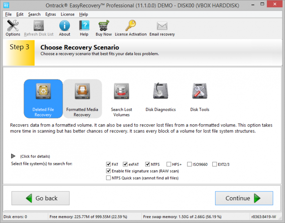
Task: Select Deleted File Recovery scenario
Action: [43, 99]
